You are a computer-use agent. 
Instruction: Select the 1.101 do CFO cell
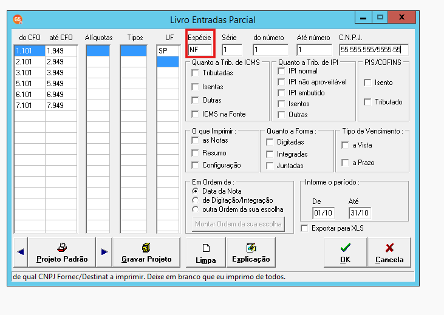[30, 51]
